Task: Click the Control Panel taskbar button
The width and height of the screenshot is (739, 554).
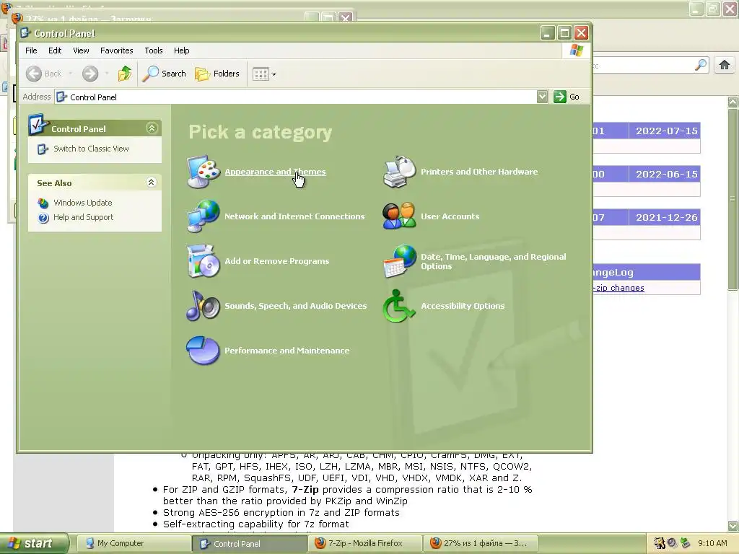Action: pos(249,544)
